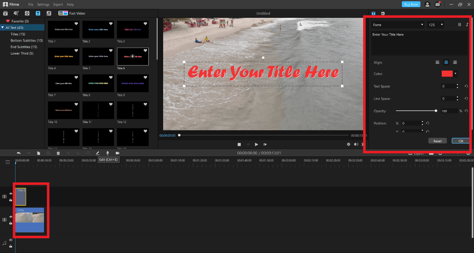
Task: Click the speed tool icon in timeline toolbar
Action: 88,153
